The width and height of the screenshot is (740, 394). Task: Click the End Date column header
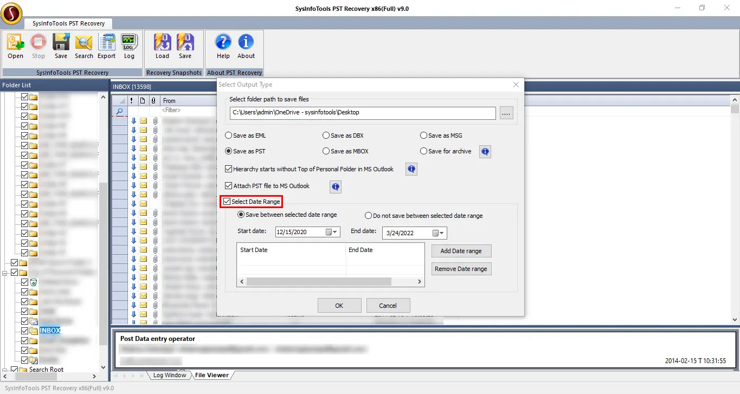(385, 250)
